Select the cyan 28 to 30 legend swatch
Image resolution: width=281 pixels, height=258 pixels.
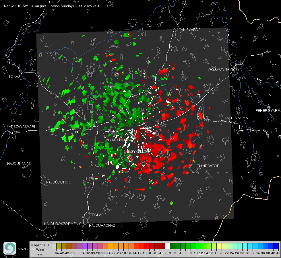coord(245,246)
